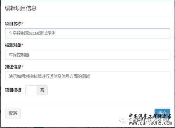The image size is (175, 128).
Task: Click the red asterisk beside 描述信息
Action: click(x=22, y=66)
